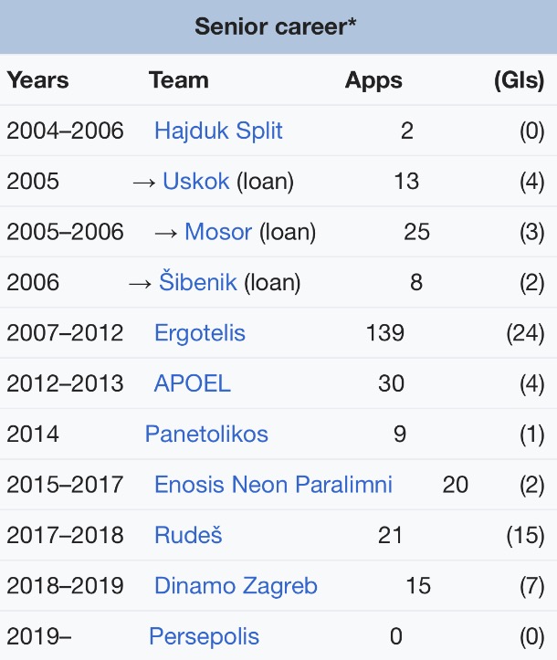Click the 2007–2012 years cell
The width and height of the screenshot is (557, 660).
pos(65,332)
